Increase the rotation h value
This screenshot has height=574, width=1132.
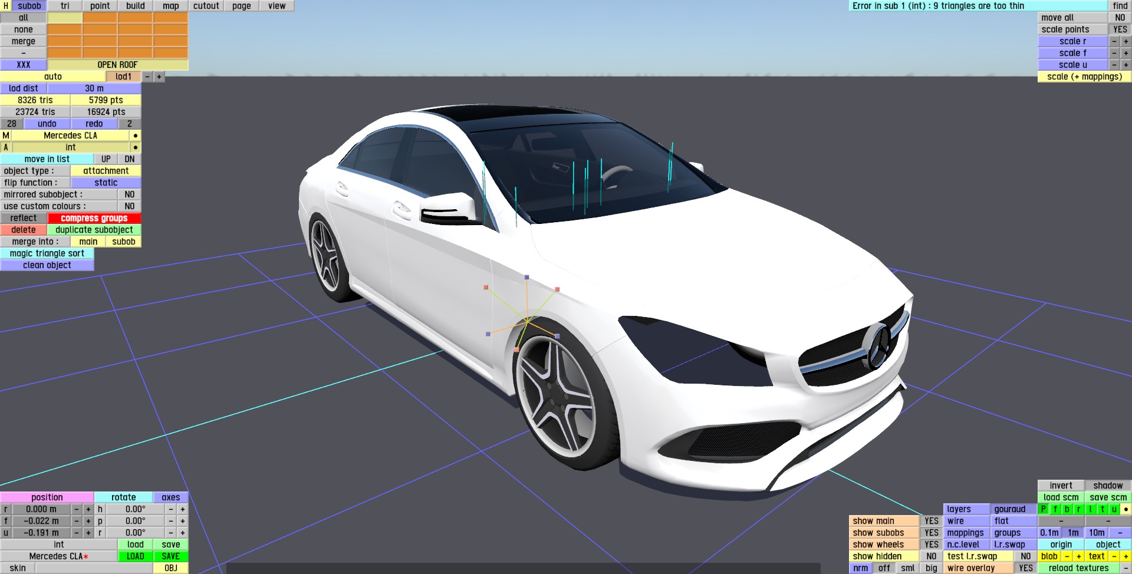coord(183,509)
